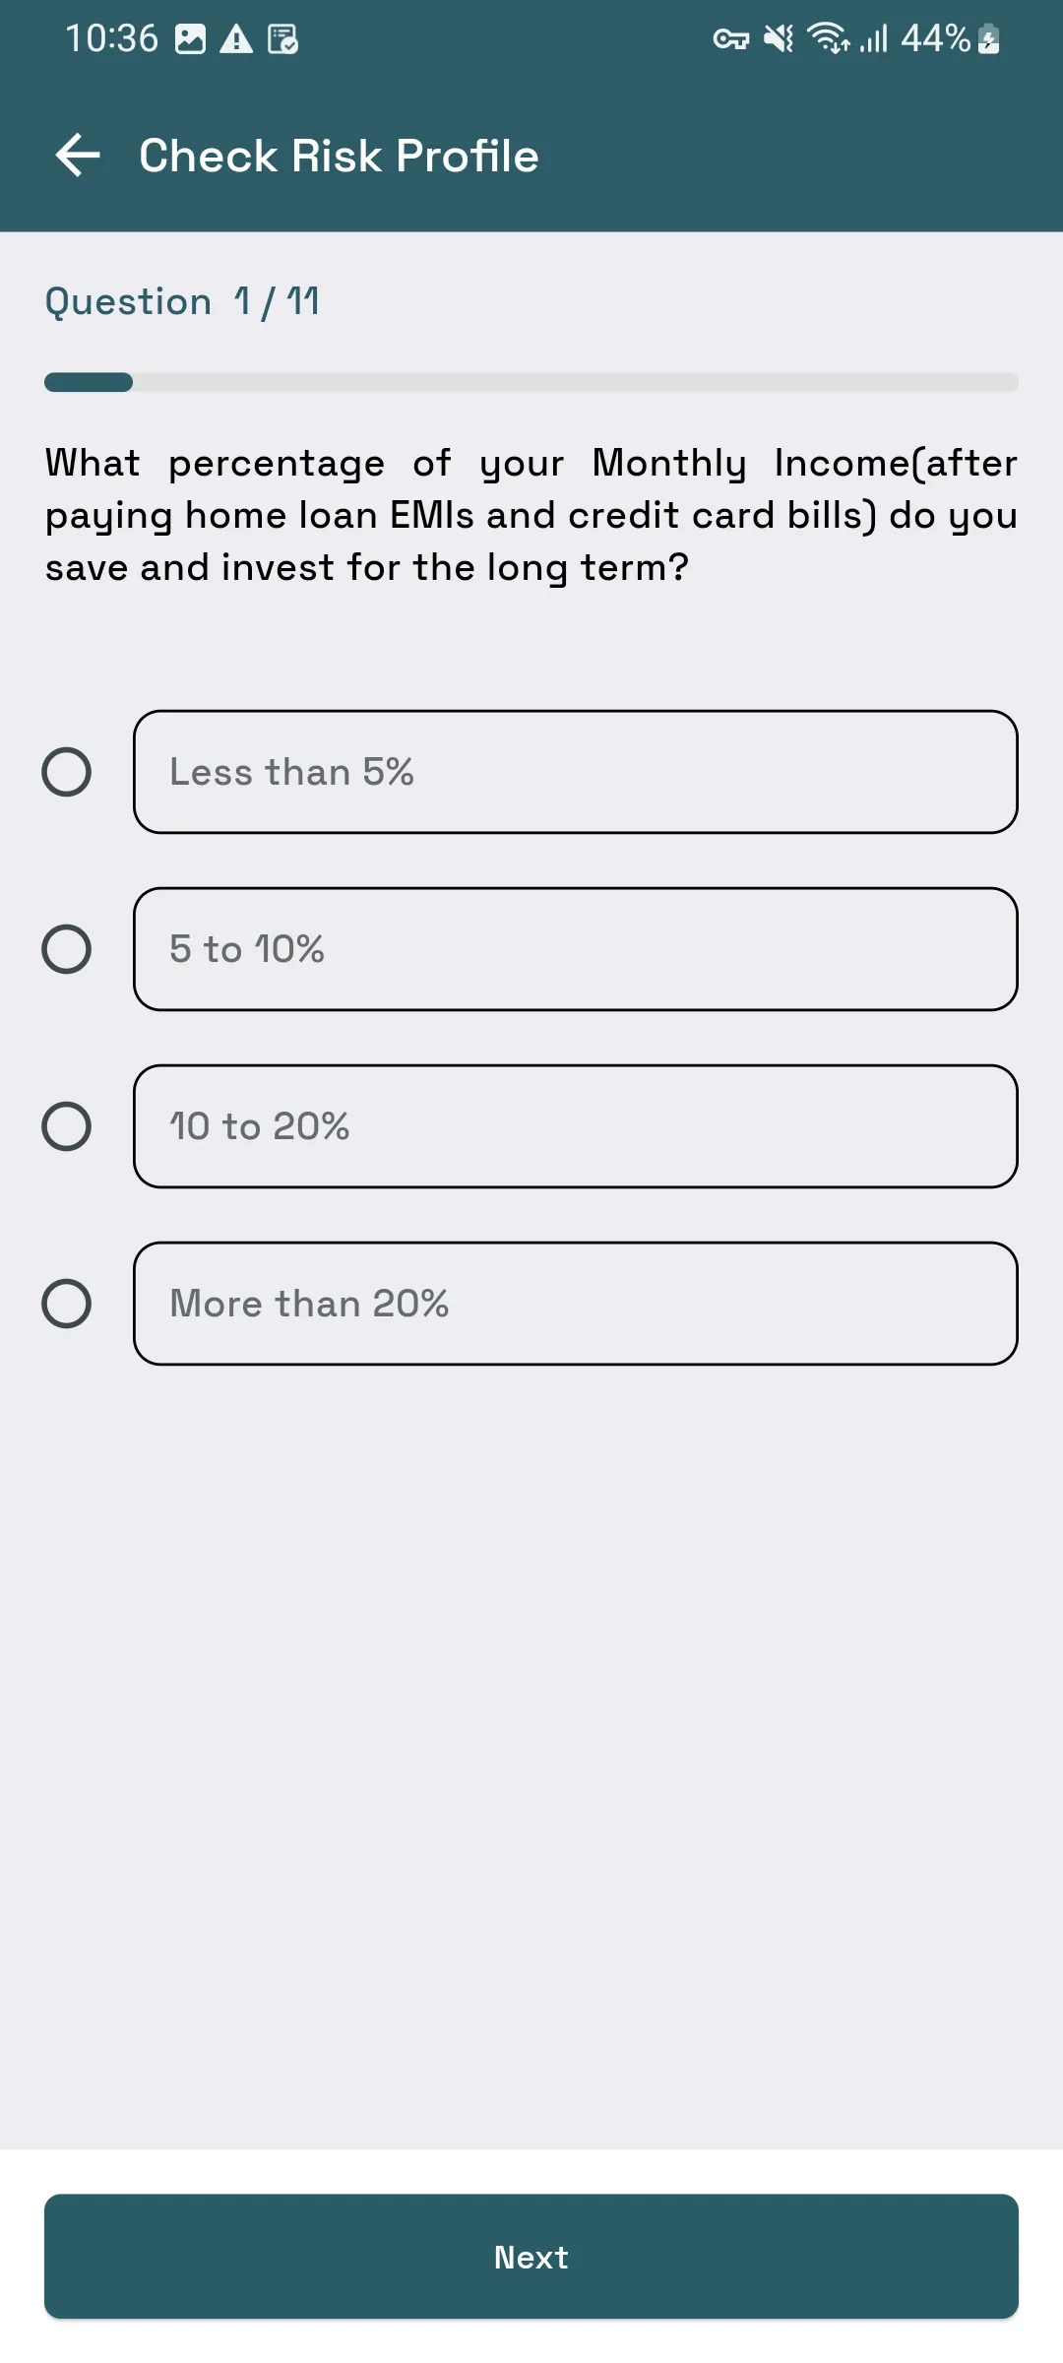The height and width of the screenshot is (2363, 1063).
Task: Tap the Question 1 / 11 label
Action: 183,301
